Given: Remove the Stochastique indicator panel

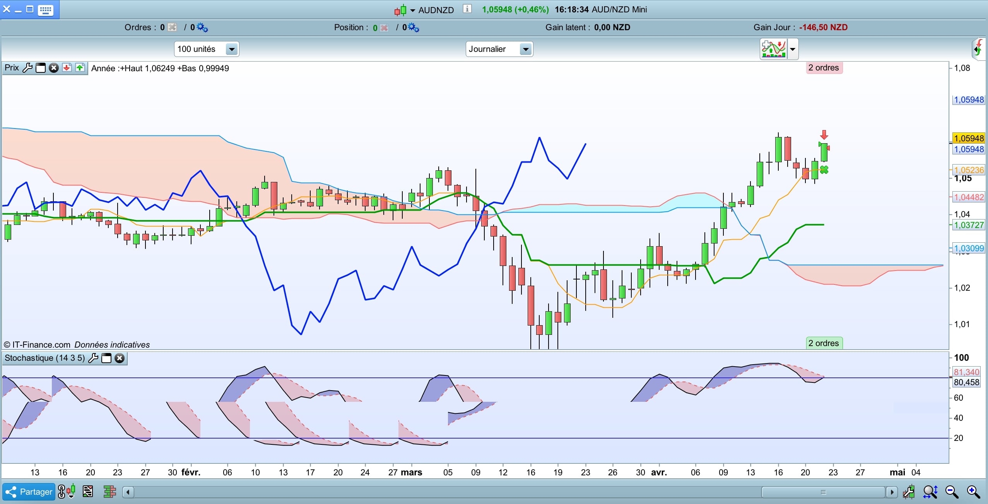Looking at the screenshot, I should (120, 358).
